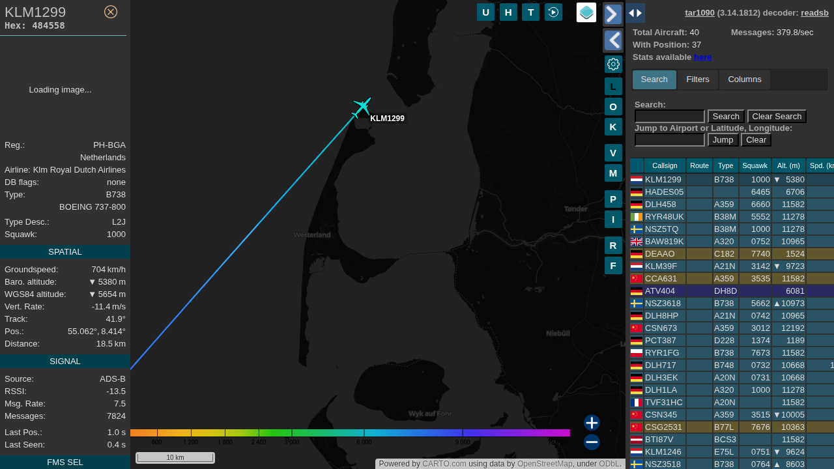The height and width of the screenshot is (469, 834).
Task: Sort the table by Type column
Action: point(726,165)
